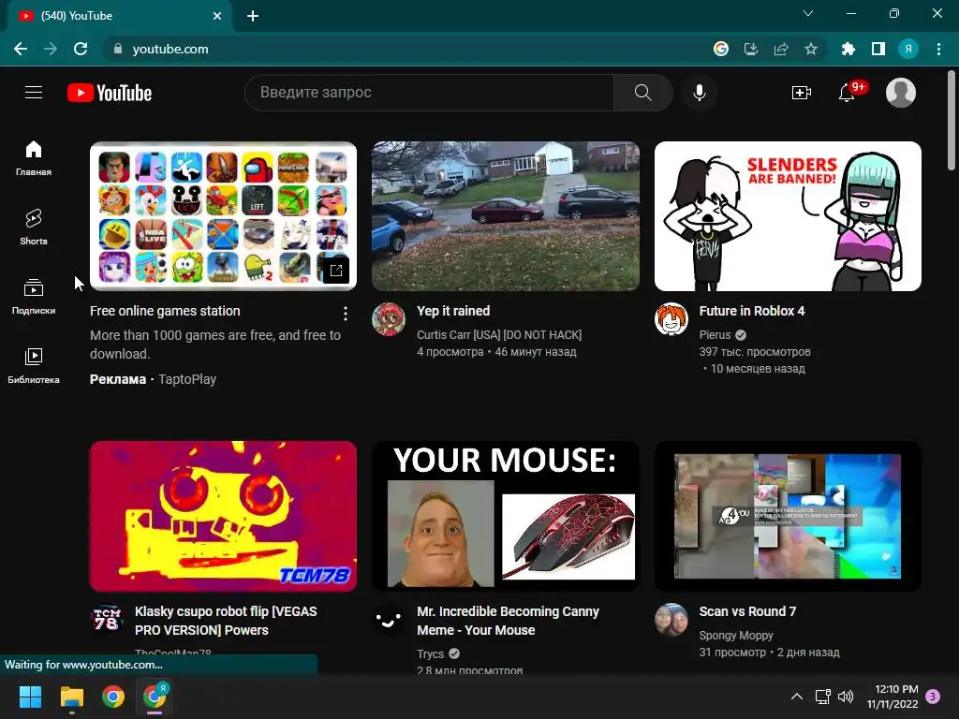This screenshot has height=719, width=959.
Task: Open the Windows Start button
Action: click(30, 697)
